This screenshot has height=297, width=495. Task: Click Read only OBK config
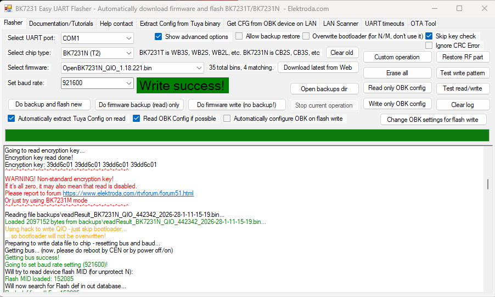pos(397,88)
